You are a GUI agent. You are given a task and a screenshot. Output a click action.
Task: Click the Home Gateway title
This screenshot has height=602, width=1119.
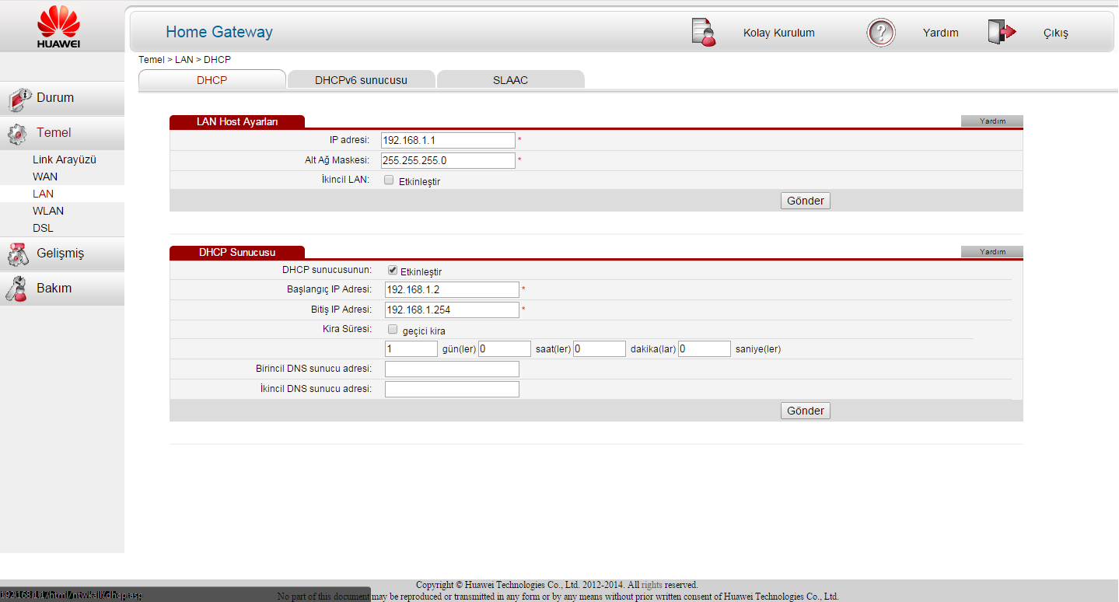click(x=219, y=32)
